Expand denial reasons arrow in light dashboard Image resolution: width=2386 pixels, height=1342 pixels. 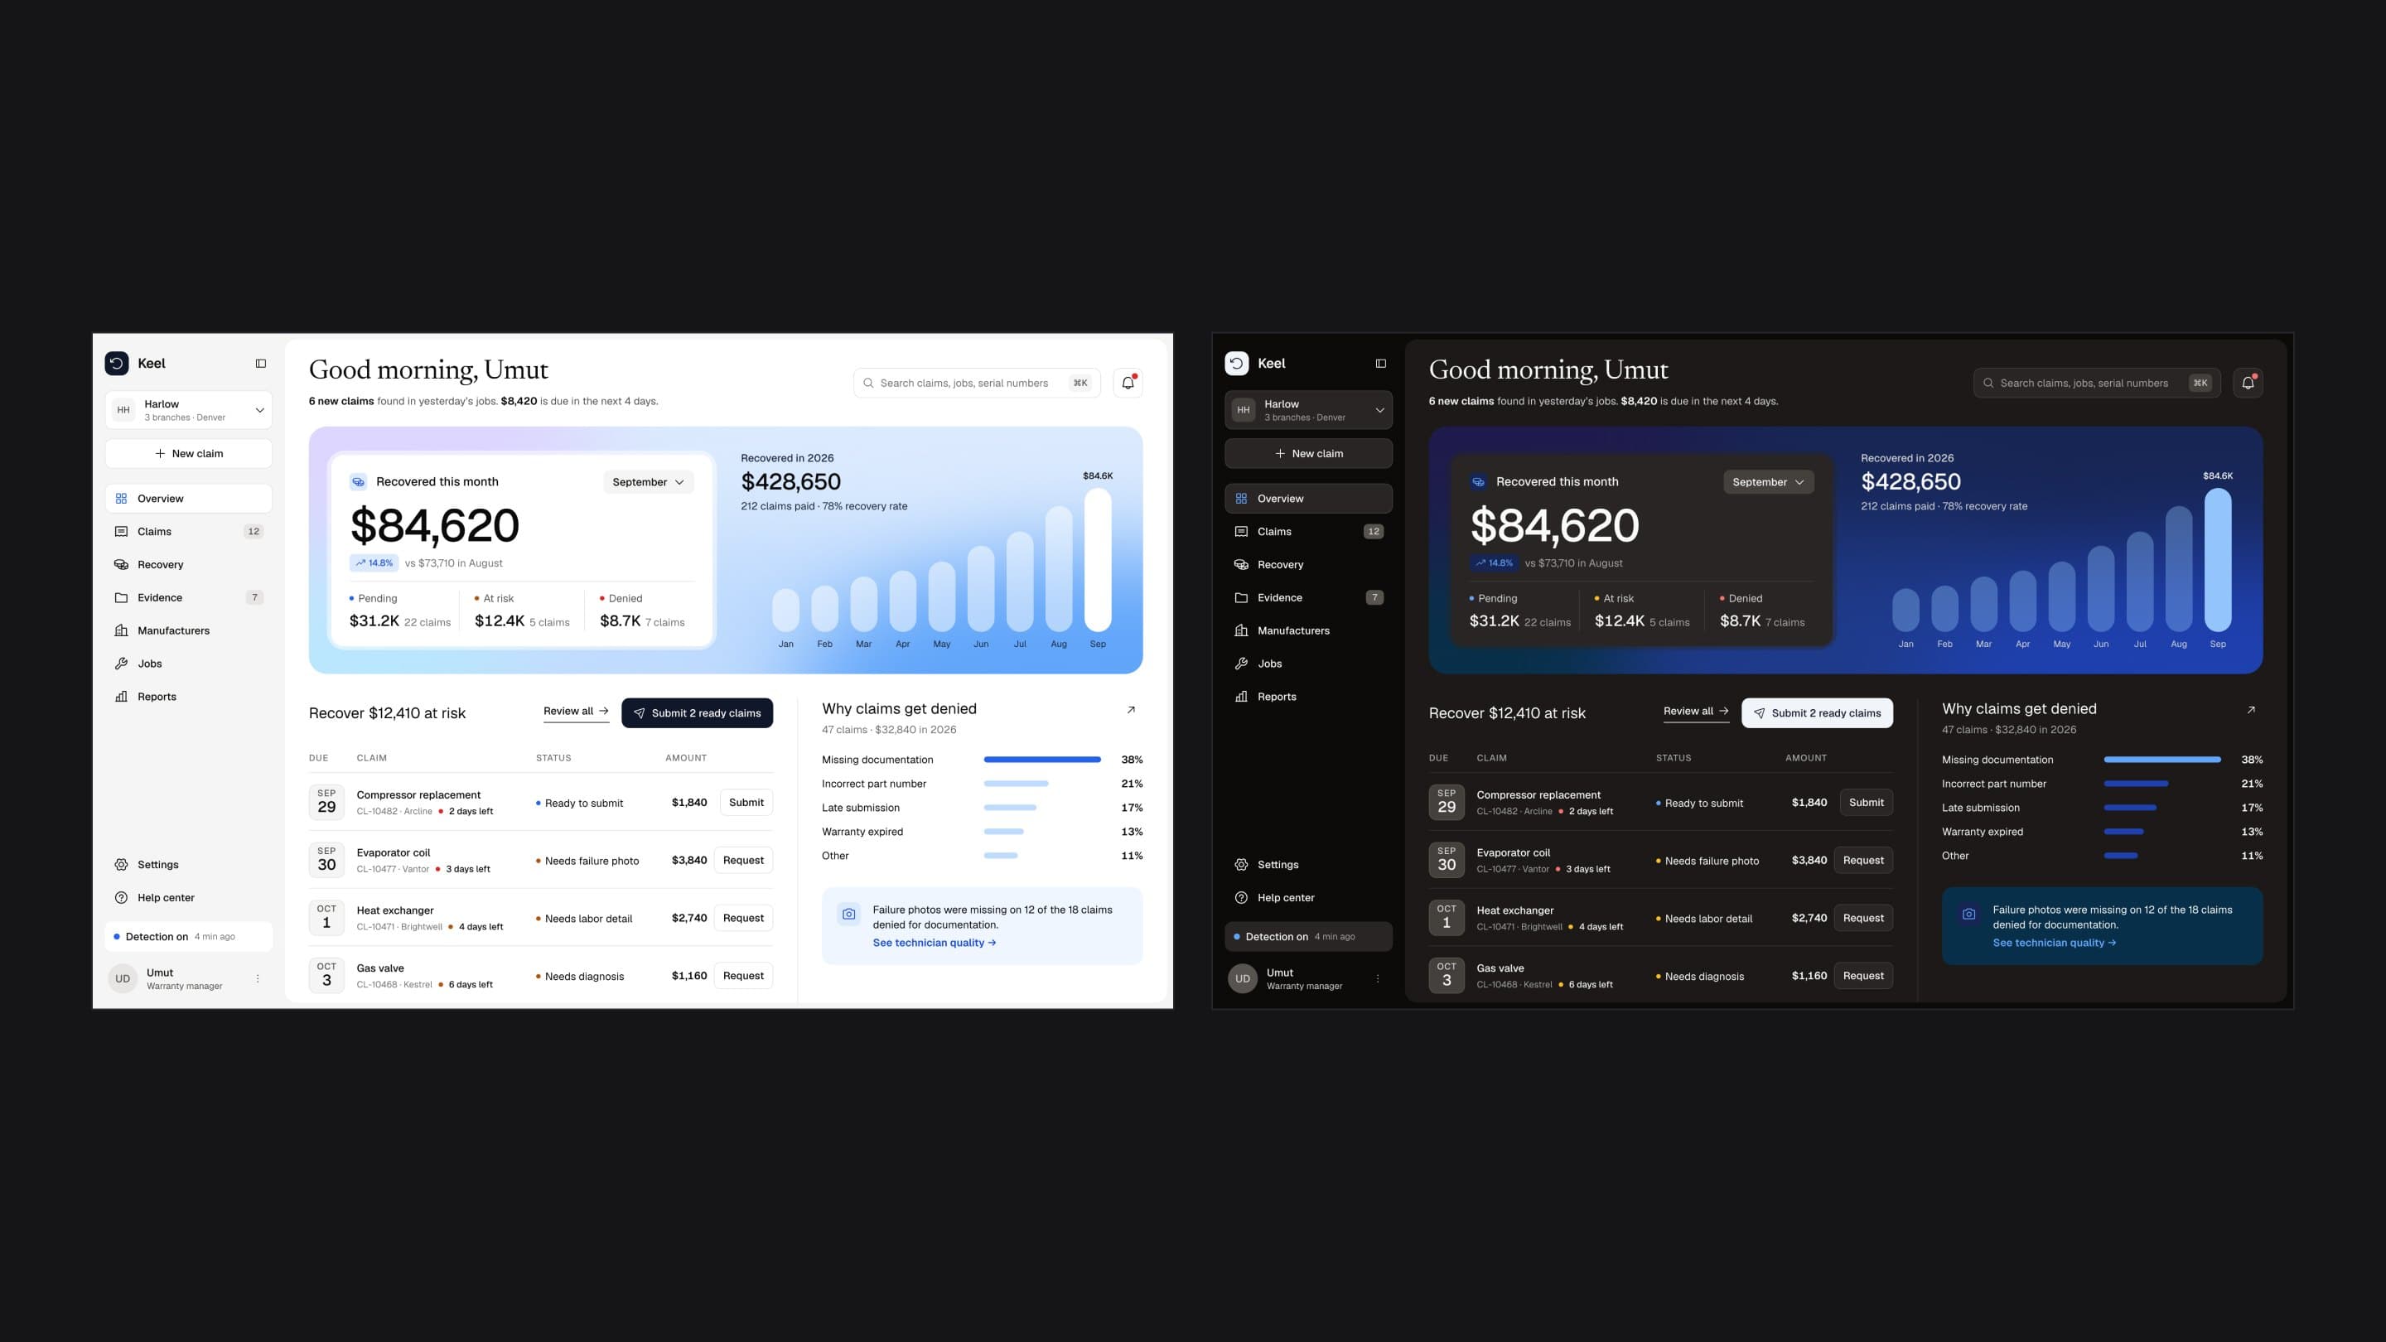1131,709
